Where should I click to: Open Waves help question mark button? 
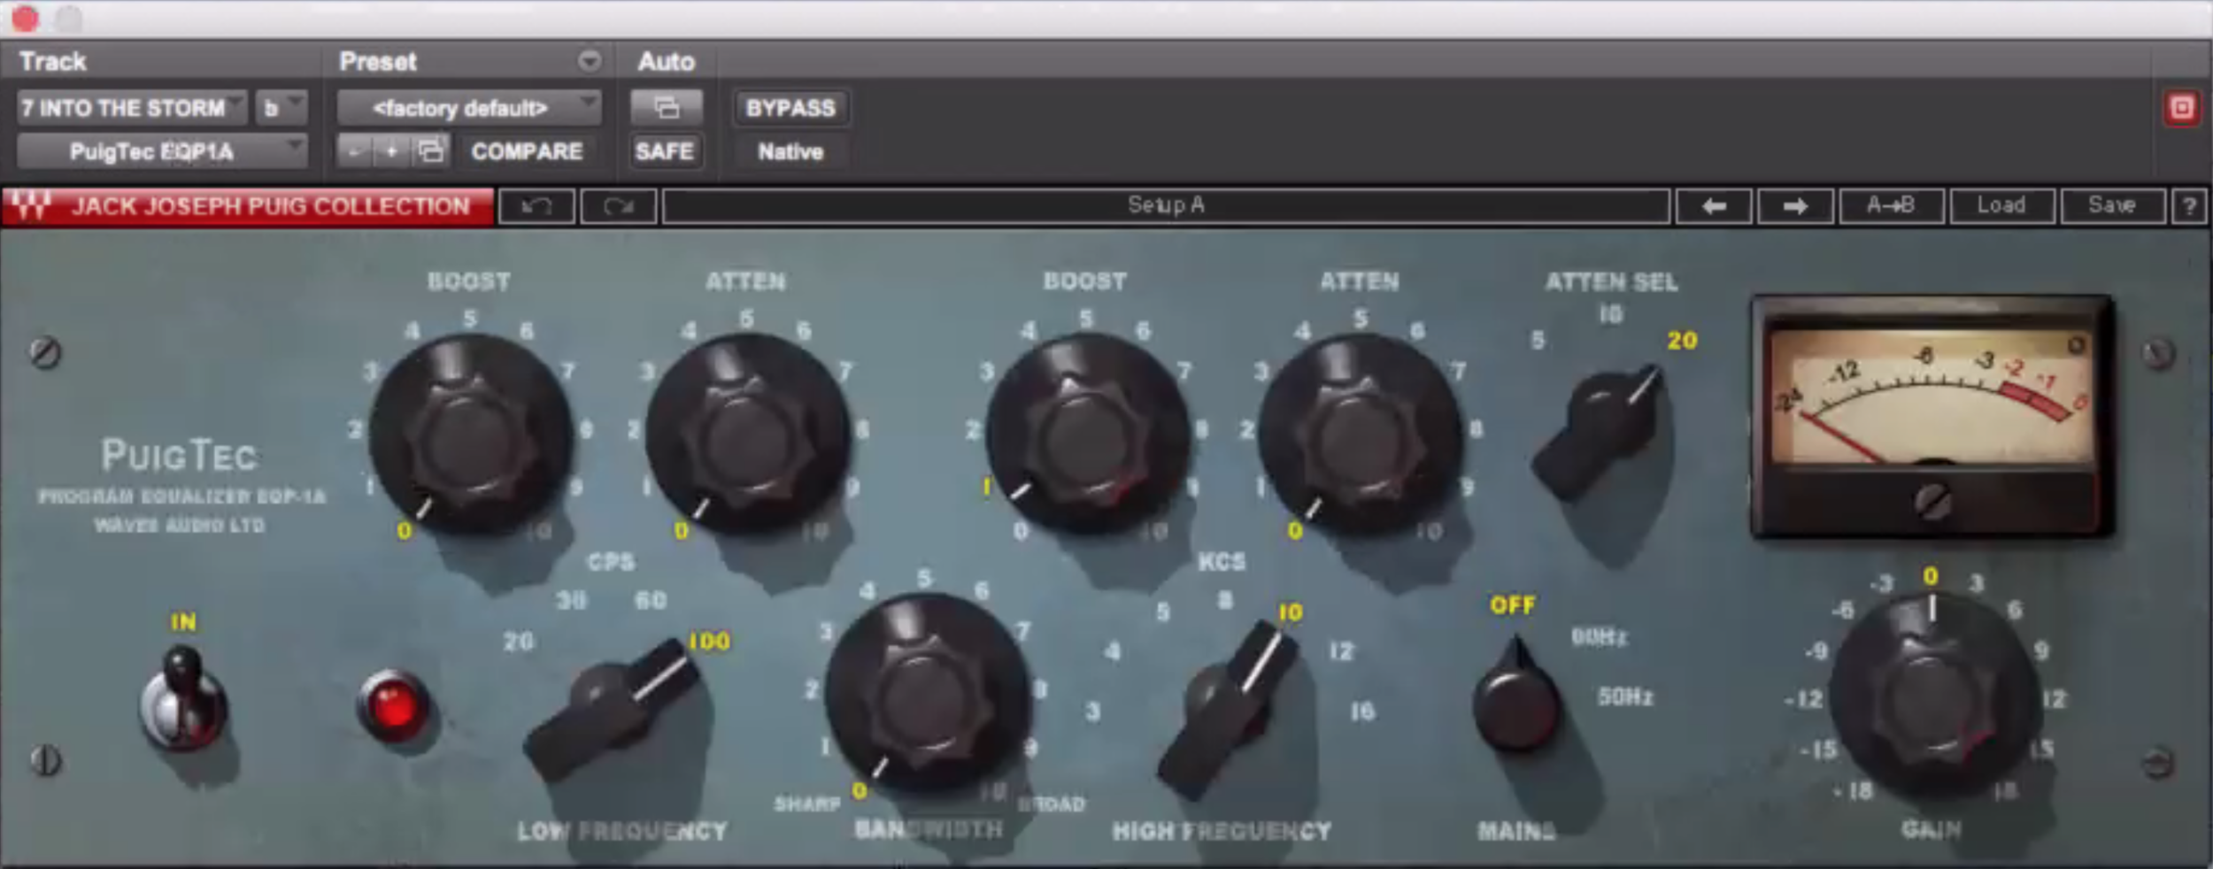coord(2189,206)
